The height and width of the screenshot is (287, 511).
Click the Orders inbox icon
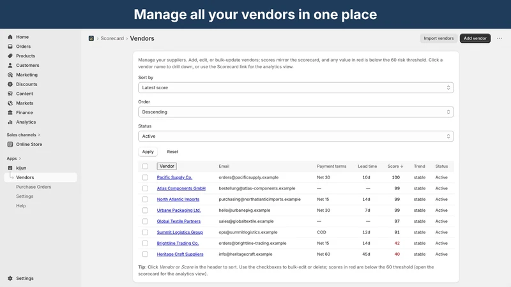click(10, 47)
